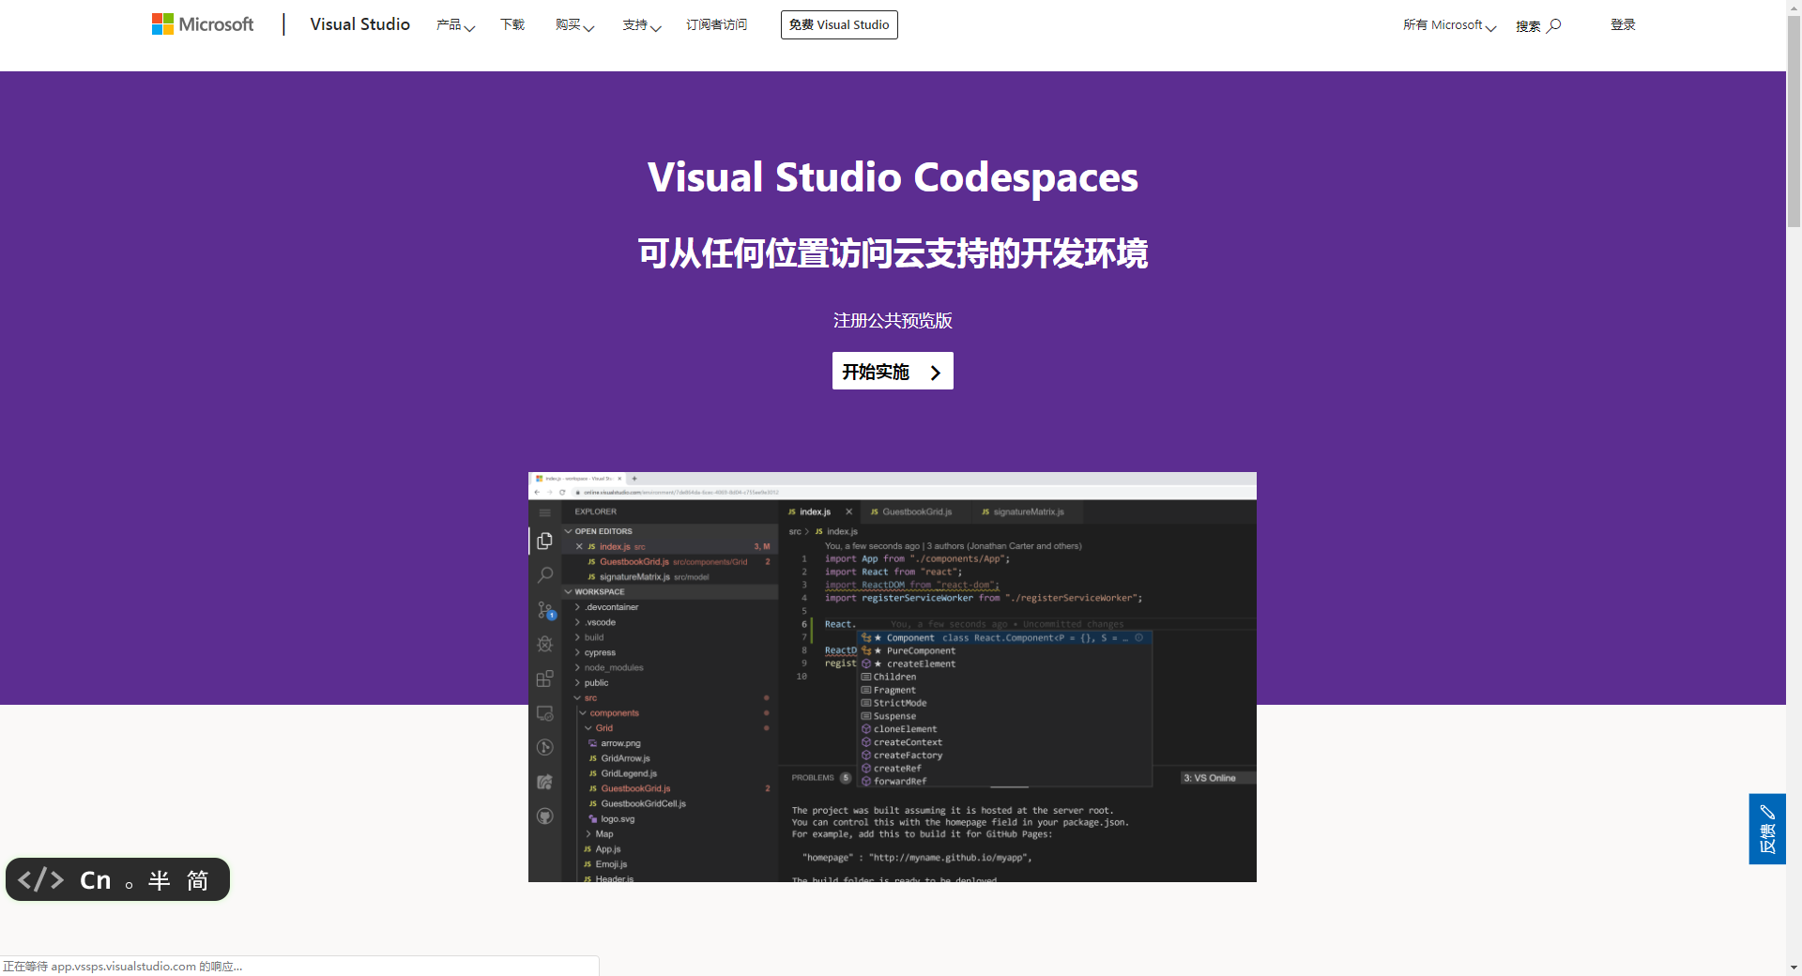The height and width of the screenshot is (976, 1802).
Task: Click the 免费 Visual Studio button
Action: click(839, 25)
